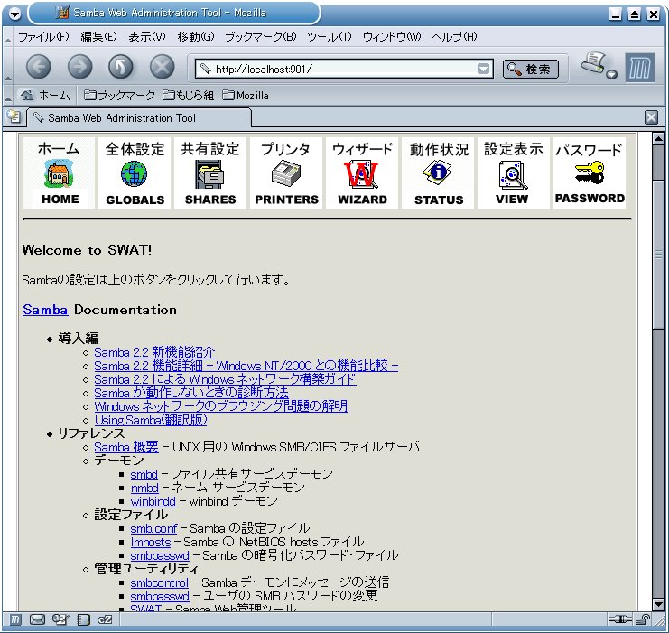The width and height of the screenshot is (669, 633).
Task: Open Navigator from status bar component icon
Action: 15,619
